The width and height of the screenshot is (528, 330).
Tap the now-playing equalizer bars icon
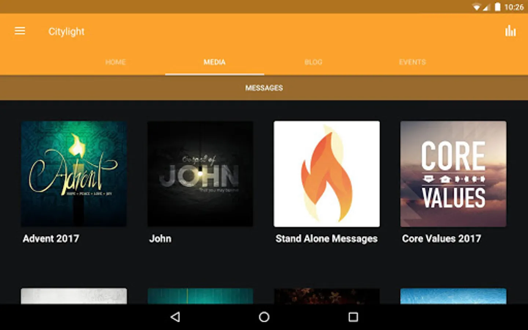click(x=510, y=31)
